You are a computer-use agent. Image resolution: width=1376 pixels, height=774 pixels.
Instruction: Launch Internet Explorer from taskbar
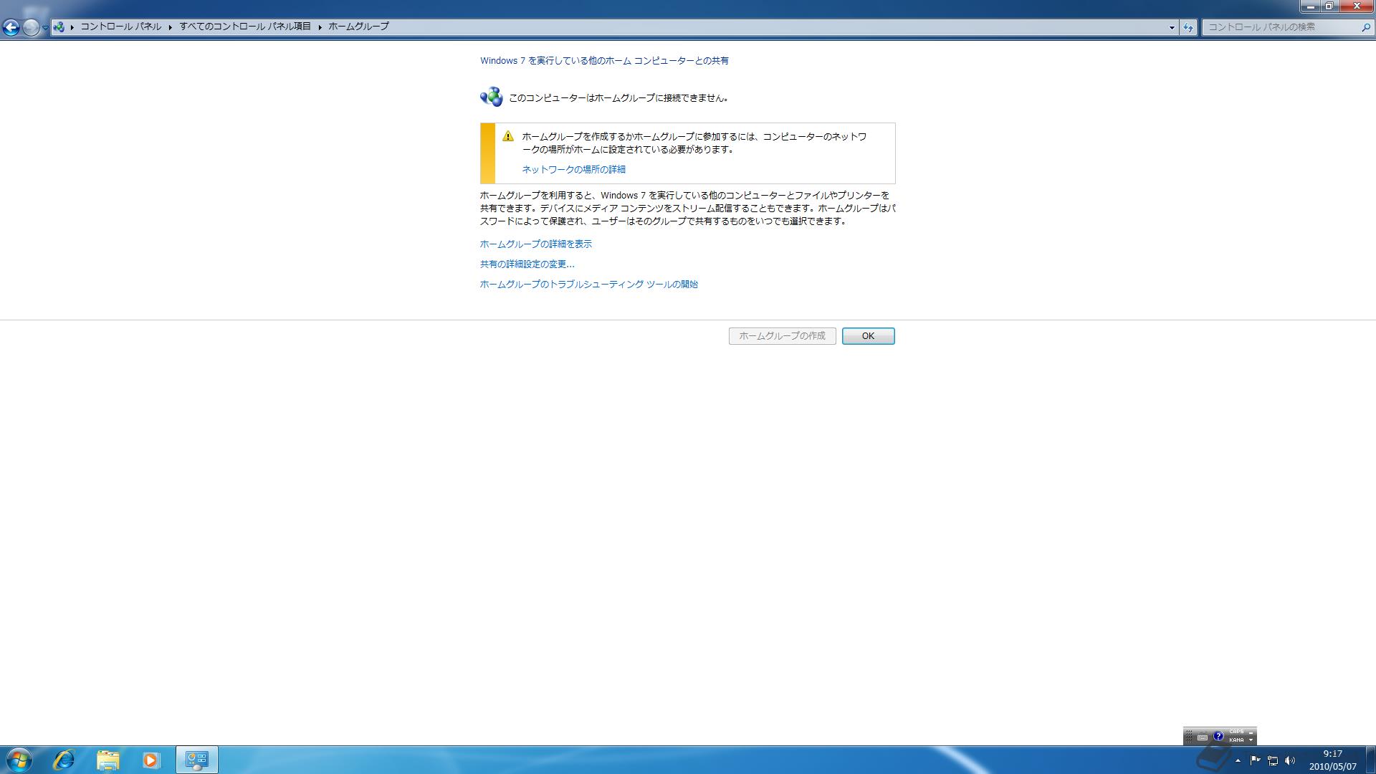pyautogui.click(x=64, y=760)
